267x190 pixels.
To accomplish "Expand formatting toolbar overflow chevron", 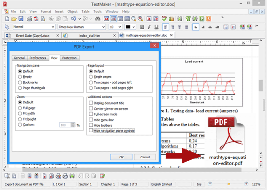I will pos(257,26).
